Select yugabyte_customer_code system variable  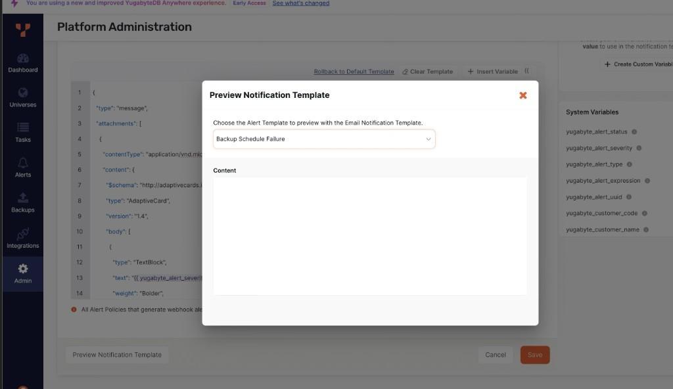click(601, 214)
